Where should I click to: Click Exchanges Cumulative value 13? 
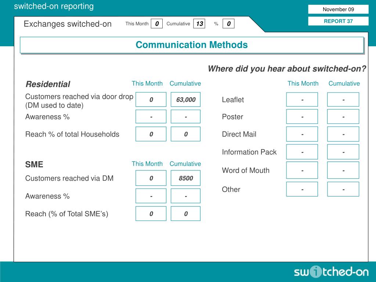coord(199,23)
